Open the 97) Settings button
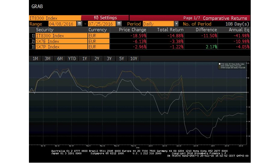Viewport: 264px width, 166px height. click(x=105, y=18)
